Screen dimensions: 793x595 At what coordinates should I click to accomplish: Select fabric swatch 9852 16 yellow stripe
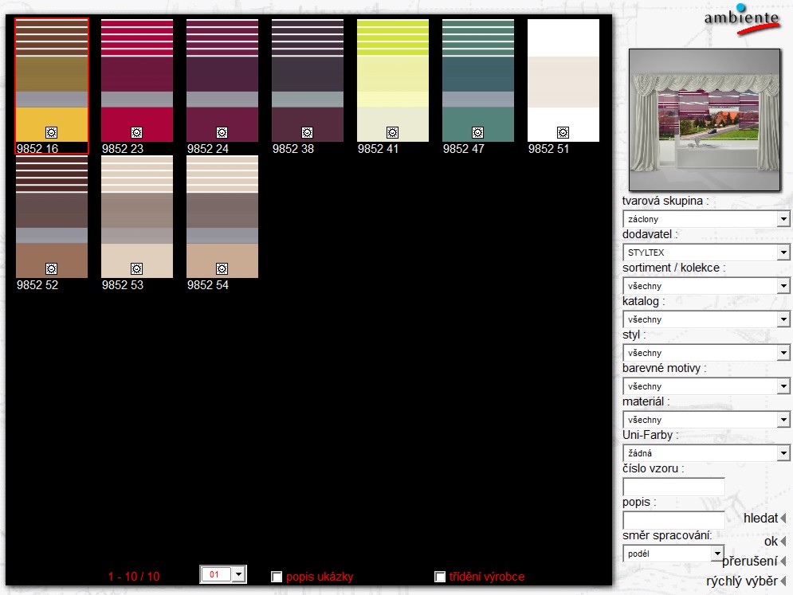51,80
